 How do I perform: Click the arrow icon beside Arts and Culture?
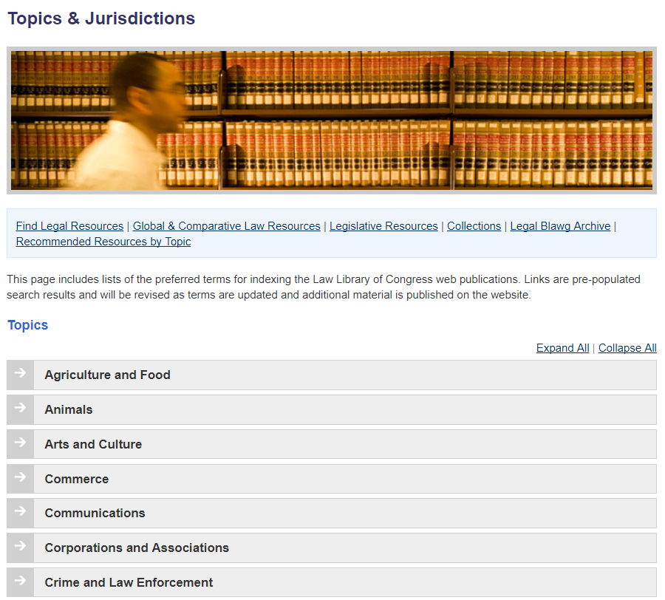tap(20, 443)
